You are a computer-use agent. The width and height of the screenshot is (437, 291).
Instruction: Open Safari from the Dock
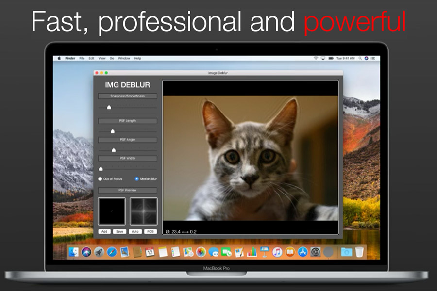(111, 251)
